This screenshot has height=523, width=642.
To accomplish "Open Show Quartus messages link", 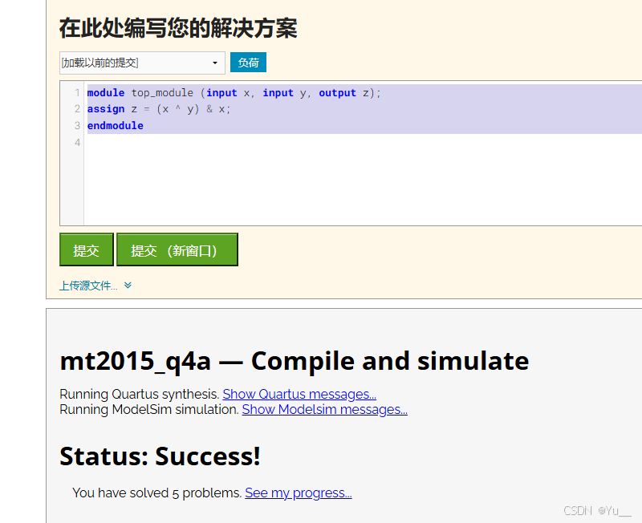I will click(299, 394).
